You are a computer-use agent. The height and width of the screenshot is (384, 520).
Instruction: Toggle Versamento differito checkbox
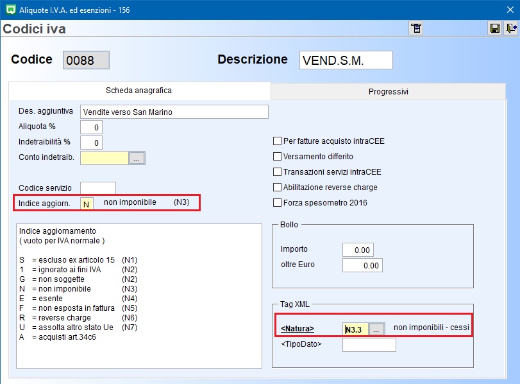tap(277, 157)
